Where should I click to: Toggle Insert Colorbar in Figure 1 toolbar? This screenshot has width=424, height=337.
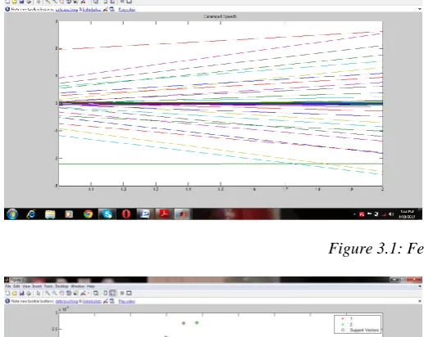point(105,293)
